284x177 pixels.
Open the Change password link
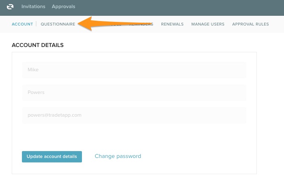point(118,156)
